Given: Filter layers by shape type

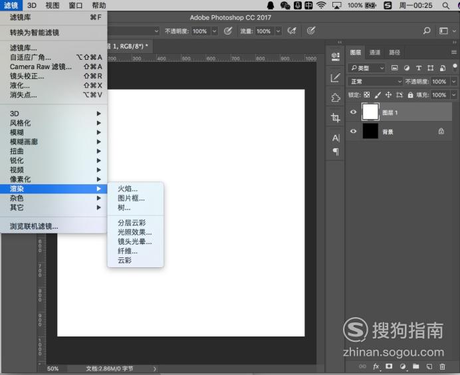Looking at the screenshot, I should click(x=430, y=68).
